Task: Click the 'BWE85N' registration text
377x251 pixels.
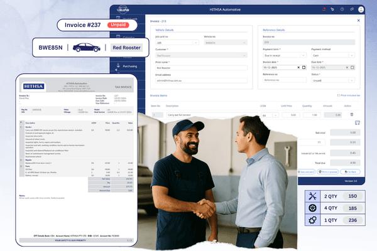Action: pos(50,48)
